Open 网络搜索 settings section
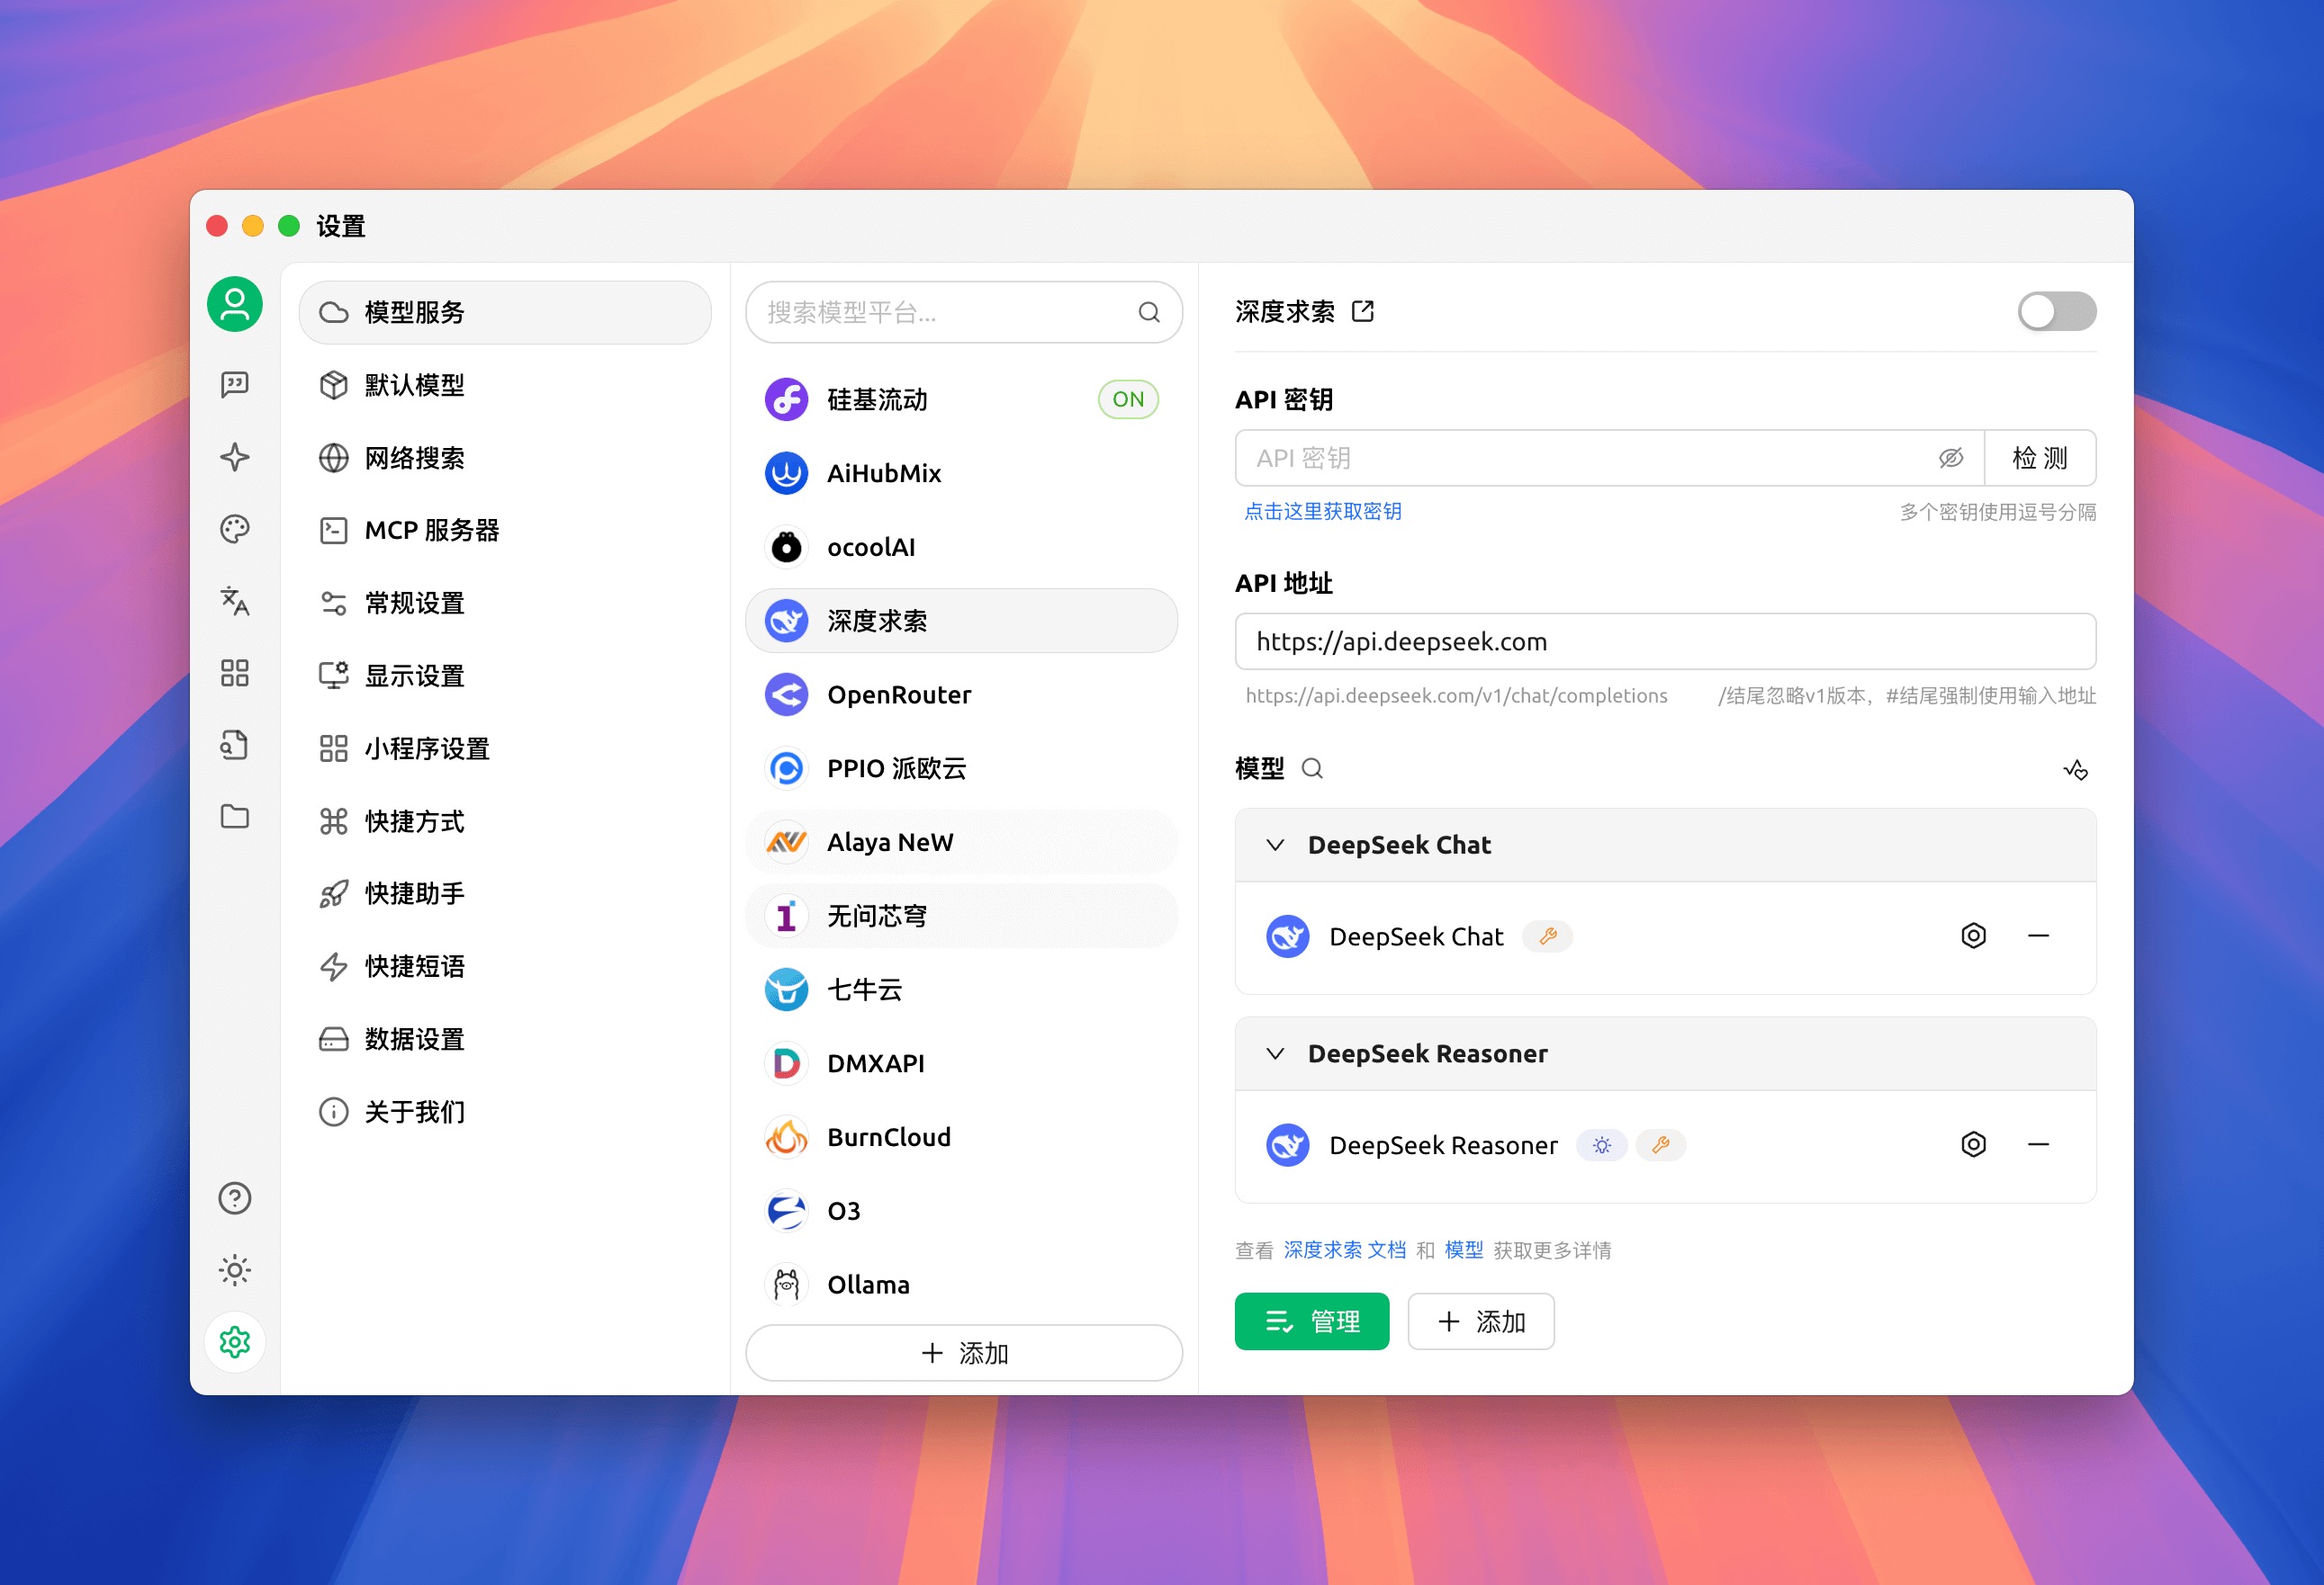The height and width of the screenshot is (1585, 2324). click(505, 459)
